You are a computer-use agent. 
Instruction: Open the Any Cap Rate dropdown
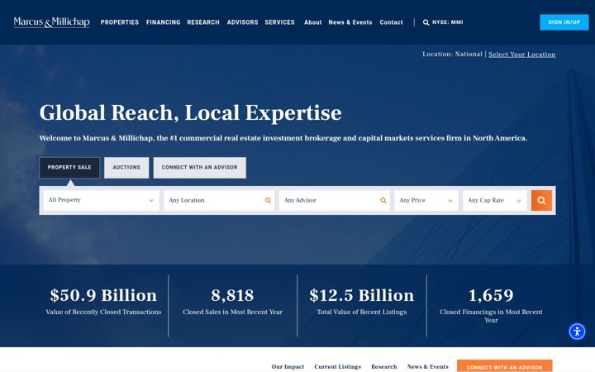pyautogui.click(x=495, y=200)
